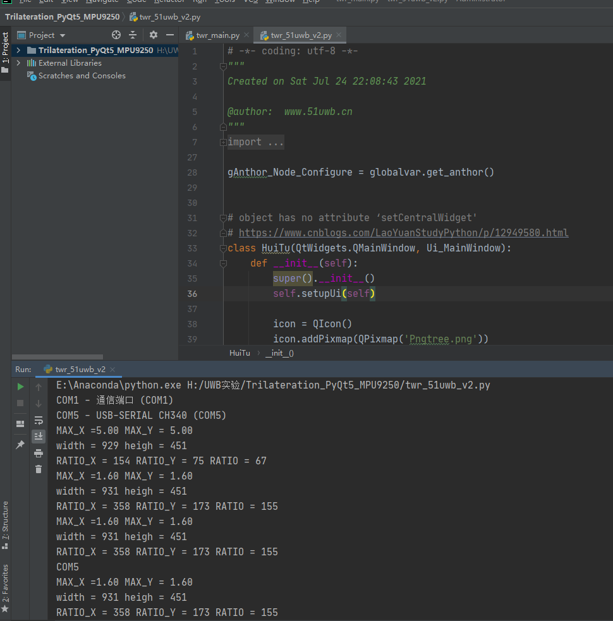
Task: Expand External Libraries node
Action: tap(18, 63)
